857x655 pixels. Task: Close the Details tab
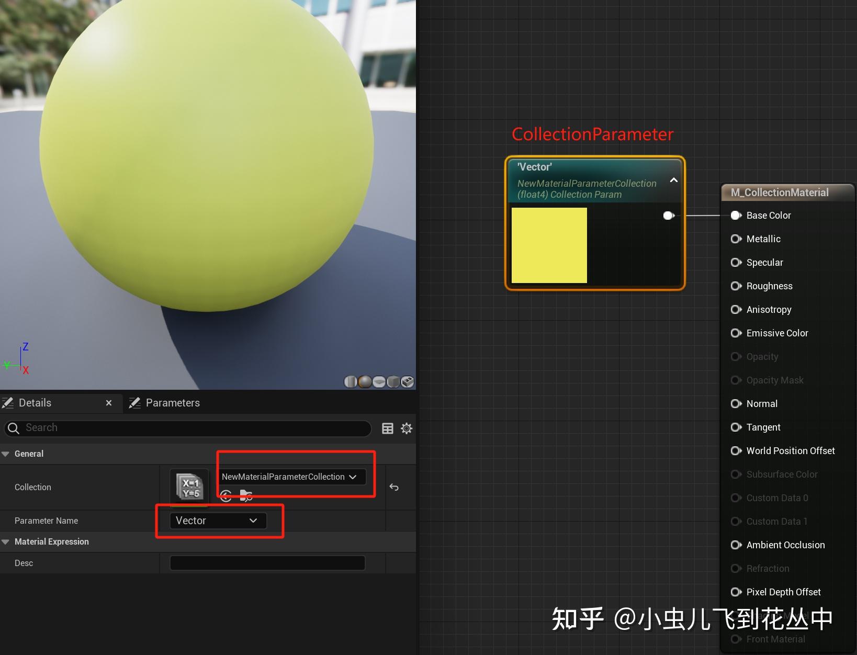pyautogui.click(x=109, y=403)
